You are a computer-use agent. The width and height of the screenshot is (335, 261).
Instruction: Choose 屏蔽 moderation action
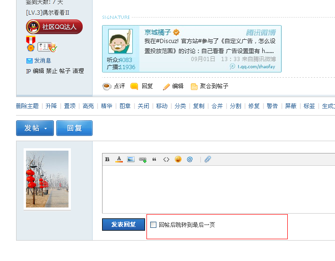click(x=291, y=106)
